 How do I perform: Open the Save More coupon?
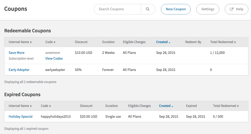pos(17,53)
